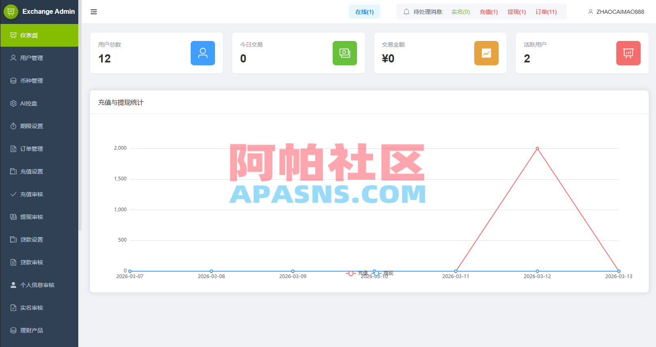Screen dimensions: 656x347
Task: Open pending 实名(0) notifications
Action: 461,12
